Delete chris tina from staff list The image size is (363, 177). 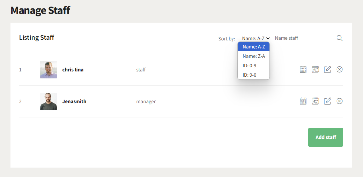point(339,69)
